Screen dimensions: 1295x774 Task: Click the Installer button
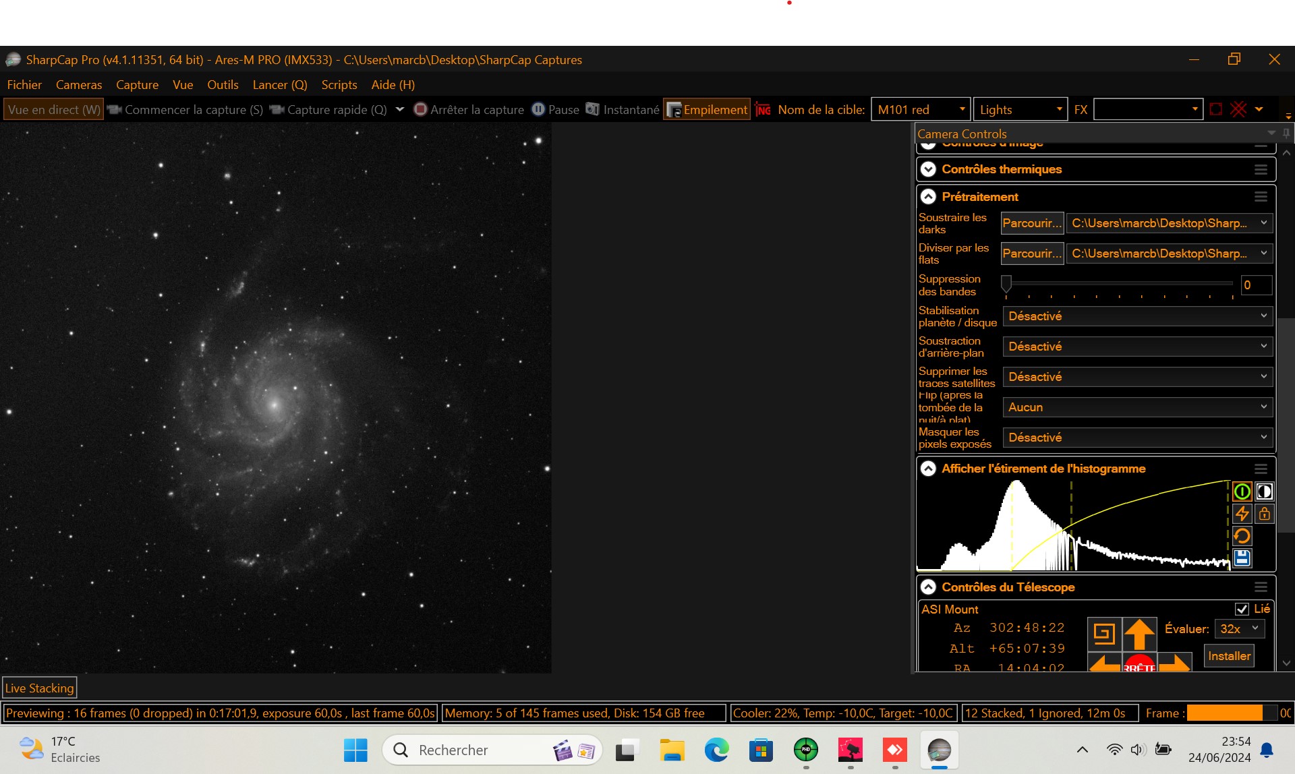(1229, 655)
